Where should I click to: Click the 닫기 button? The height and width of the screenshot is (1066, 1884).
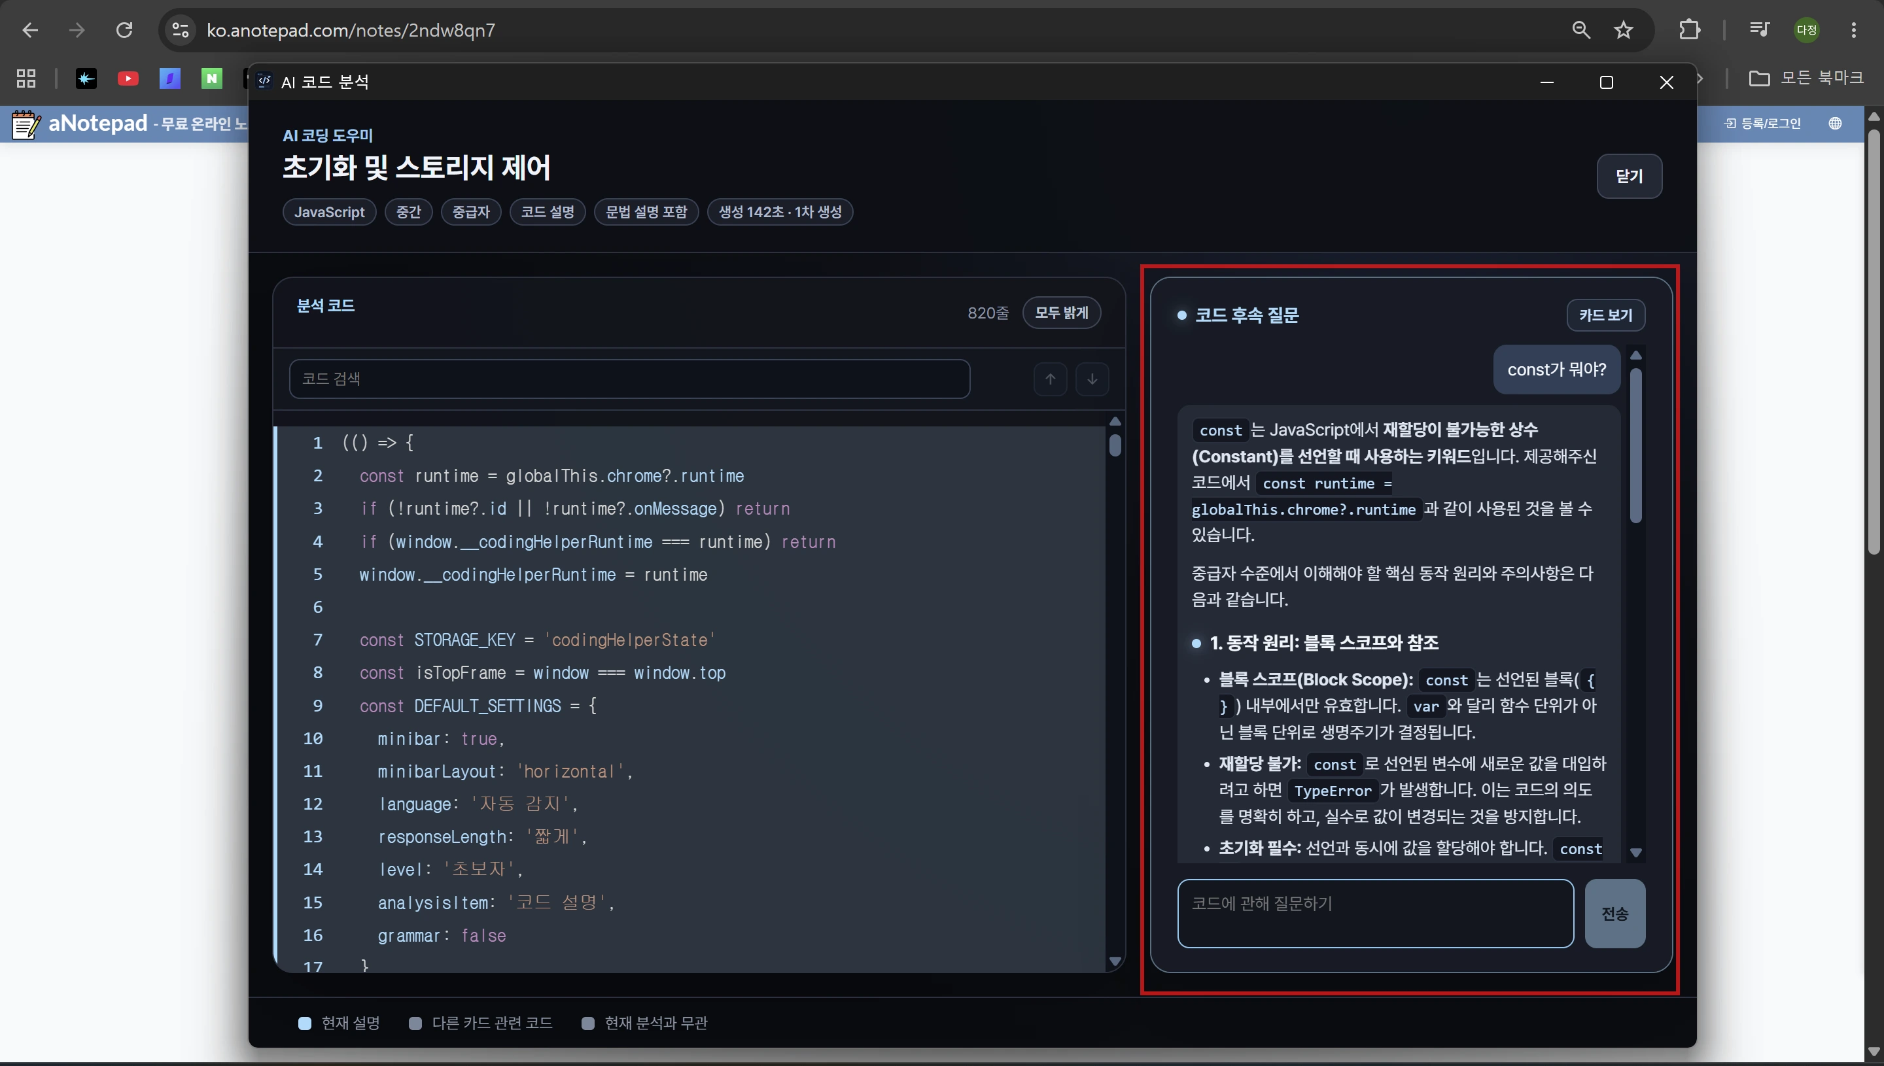click(x=1629, y=176)
